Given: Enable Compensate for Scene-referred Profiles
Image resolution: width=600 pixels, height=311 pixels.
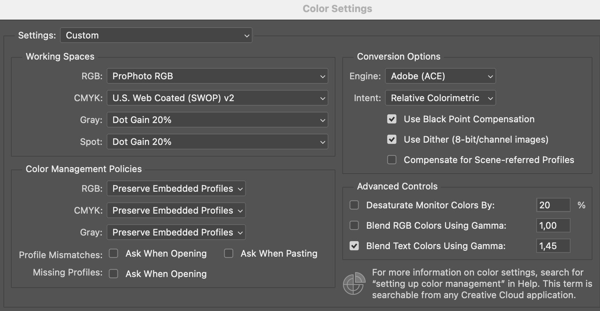Looking at the screenshot, I should pyautogui.click(x=392, y=160).
